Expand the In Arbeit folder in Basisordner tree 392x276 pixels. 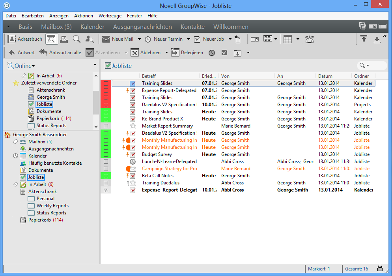(x=15, y=184)
